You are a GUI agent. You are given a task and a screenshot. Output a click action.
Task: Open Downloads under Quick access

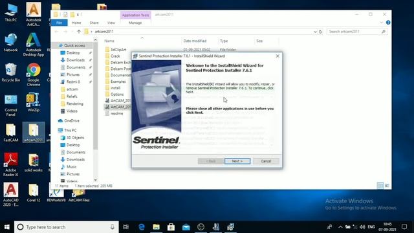pyautogui.click(x=76, y=60)
